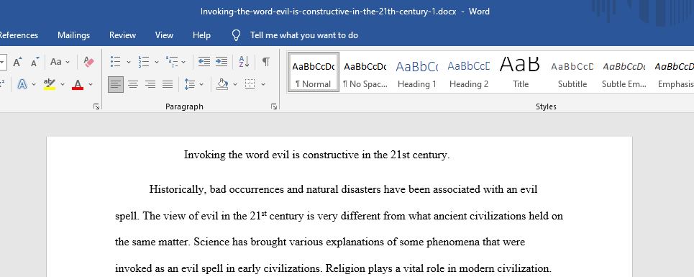Toggle Align Left paragraph alignment

click(x=116, y=84)
